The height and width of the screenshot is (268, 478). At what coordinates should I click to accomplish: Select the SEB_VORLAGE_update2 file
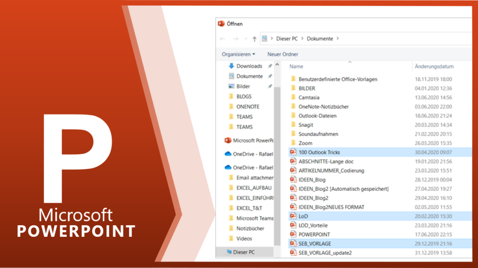[x=325, y=253]
